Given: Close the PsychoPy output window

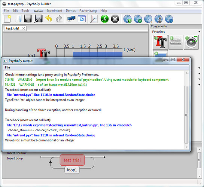Looking at the screenshot, I should click(x=183, y=59).
